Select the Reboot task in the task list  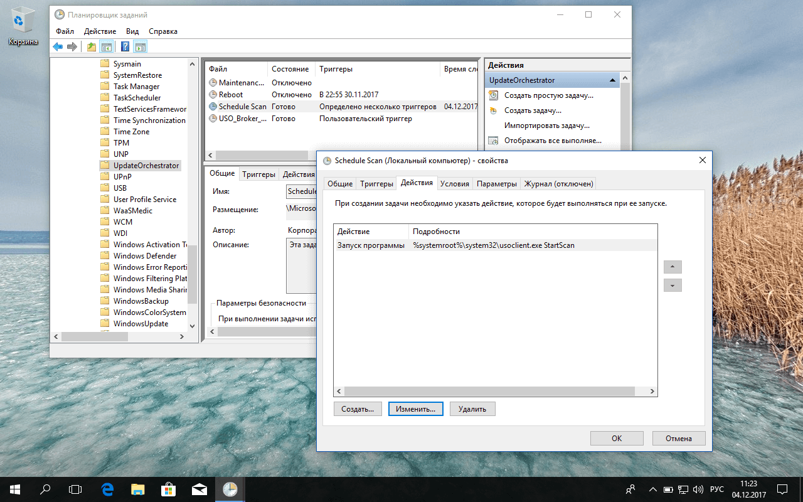pos(231,94)
